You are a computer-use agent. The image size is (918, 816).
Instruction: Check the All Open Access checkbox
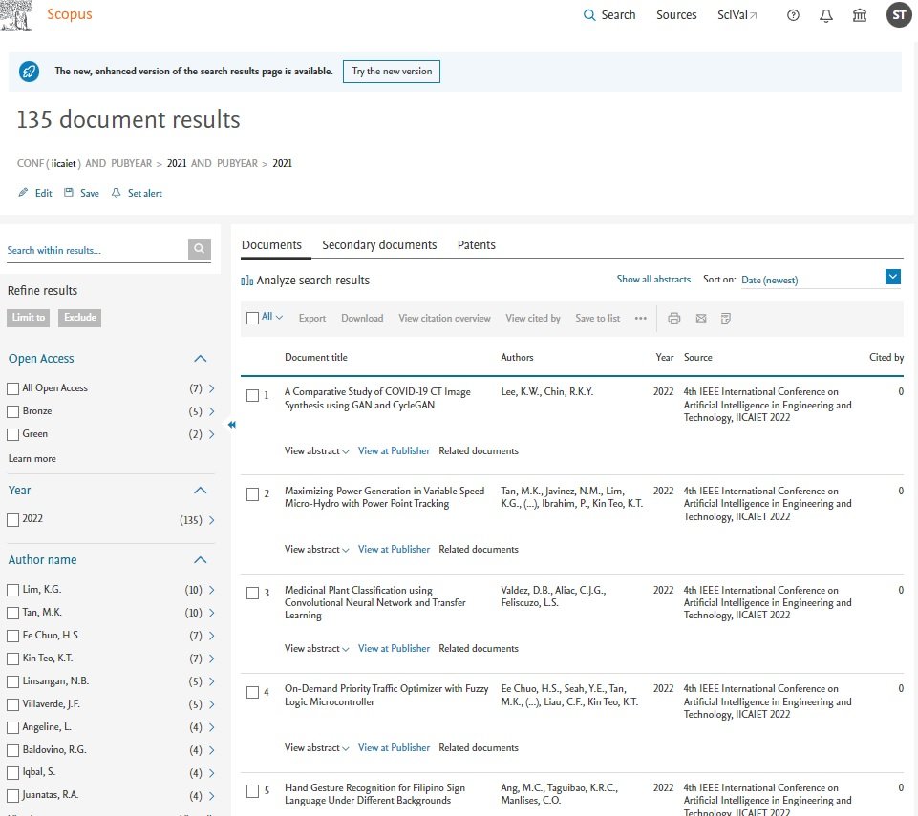12,388
